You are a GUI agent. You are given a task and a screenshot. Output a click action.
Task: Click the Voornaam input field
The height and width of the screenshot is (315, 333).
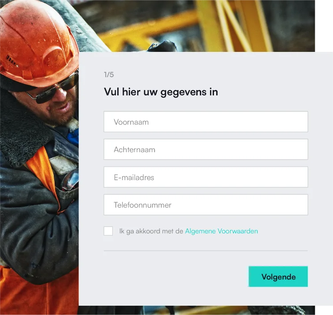(206, 122)
